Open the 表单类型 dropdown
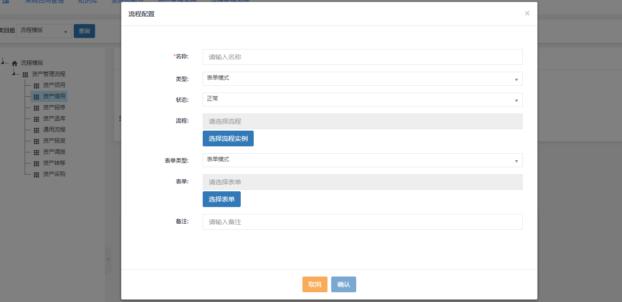Image resolution: width=622 pixels, height=302 pixels. (x=362, y=160)
